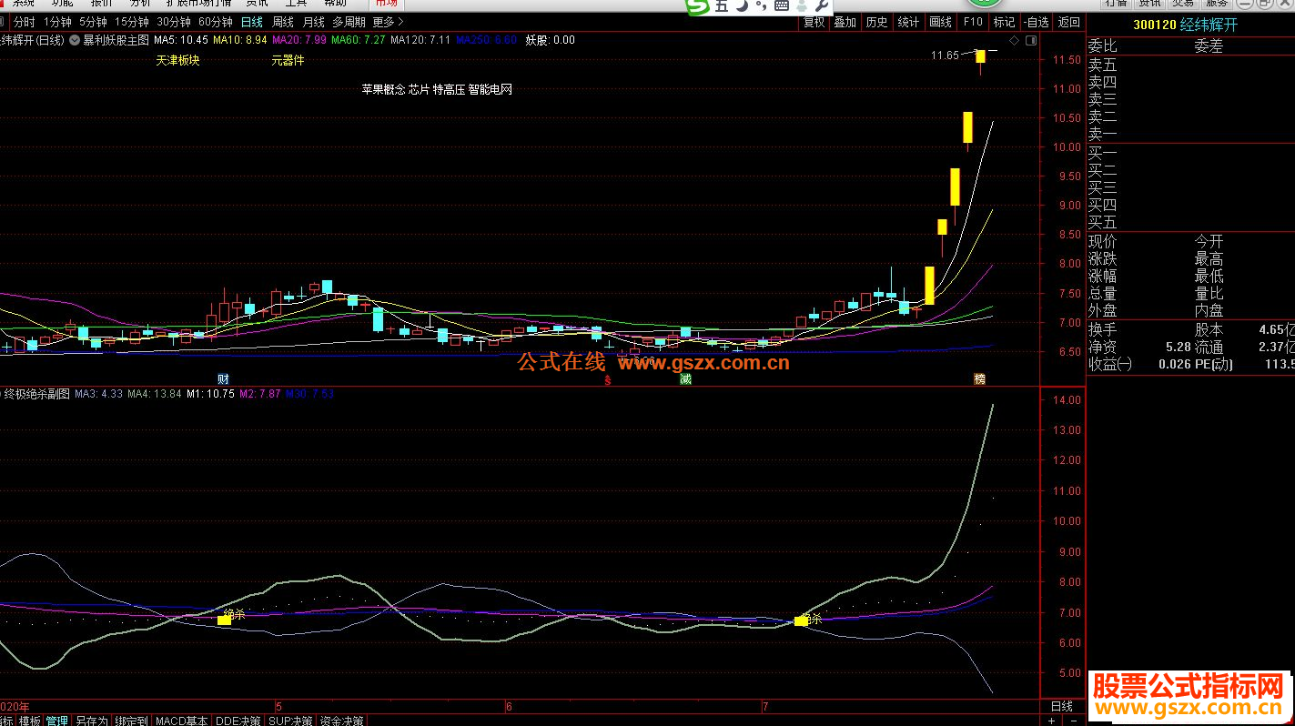The width and height of the screenshot is (1295, 726).
Task: Click the 财 marker below the candlestick chart
Action: point(222,378)
